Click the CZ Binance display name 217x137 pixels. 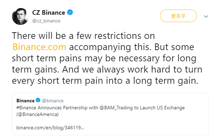49,13
